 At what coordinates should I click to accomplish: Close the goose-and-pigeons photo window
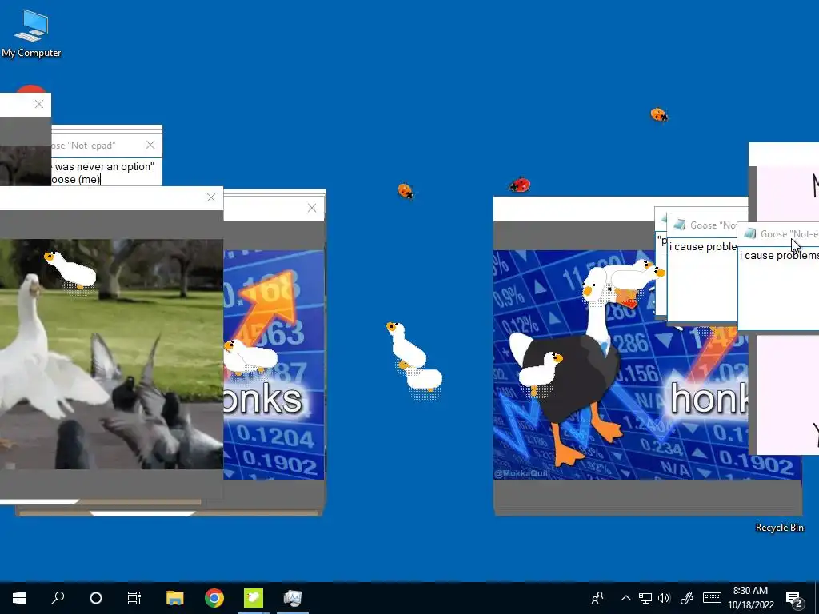click(211, 197)
